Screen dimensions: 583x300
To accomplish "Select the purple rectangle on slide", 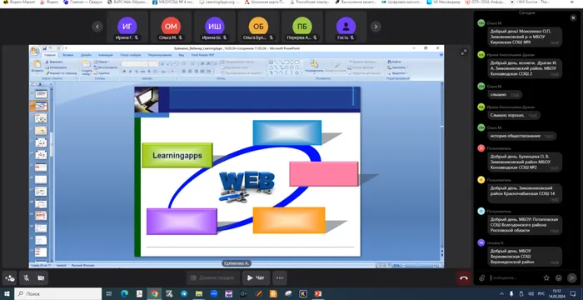I will 182,222.
